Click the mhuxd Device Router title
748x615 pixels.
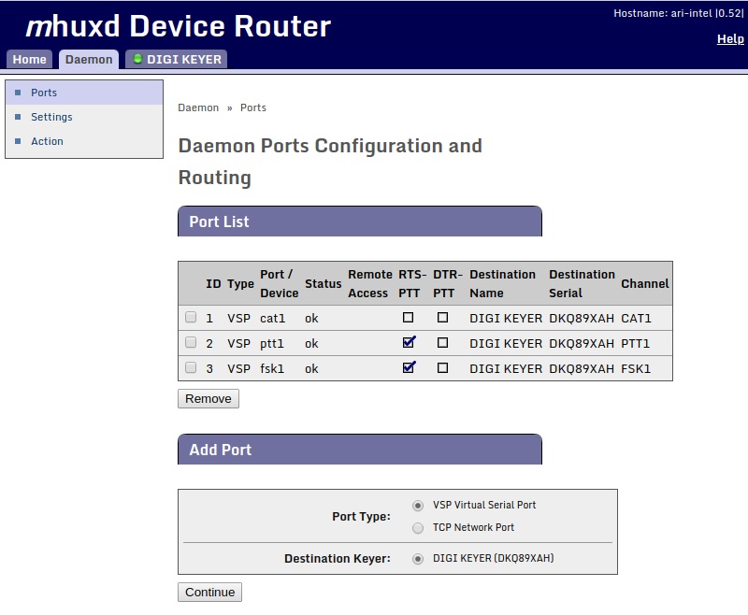click(178, 26)
